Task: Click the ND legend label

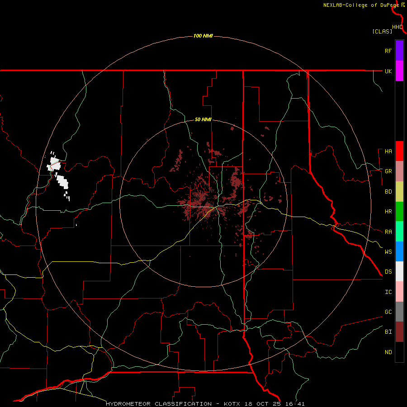Action: pyautogui.click(x=388, y=352)
